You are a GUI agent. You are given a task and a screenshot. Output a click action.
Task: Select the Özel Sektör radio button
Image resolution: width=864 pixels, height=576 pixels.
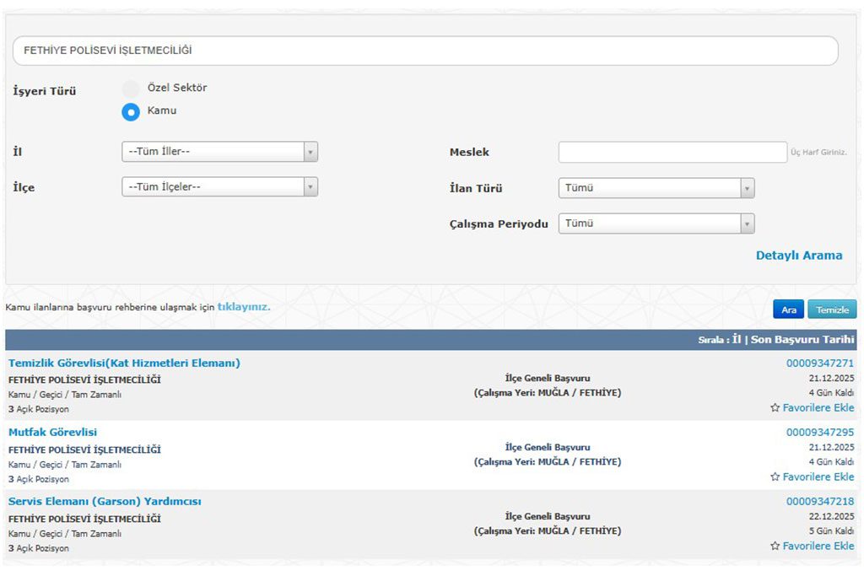pyautogui.click(x=131, y=89)
